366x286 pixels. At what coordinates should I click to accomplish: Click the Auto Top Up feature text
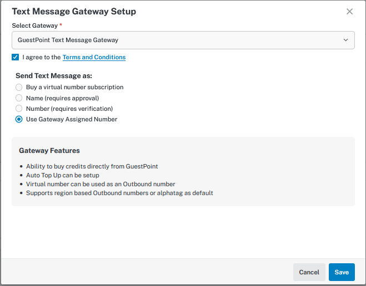[x=62, y=175]
